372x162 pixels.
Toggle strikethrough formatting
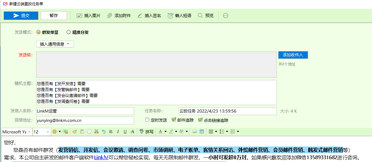(132, 132)
